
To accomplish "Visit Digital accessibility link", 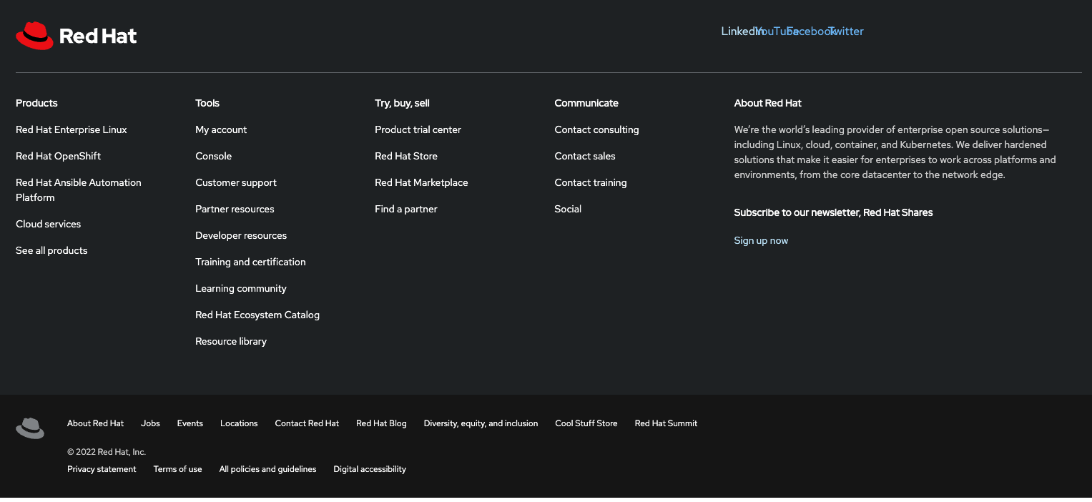I will pyautogui.click(x=370, y=469).
